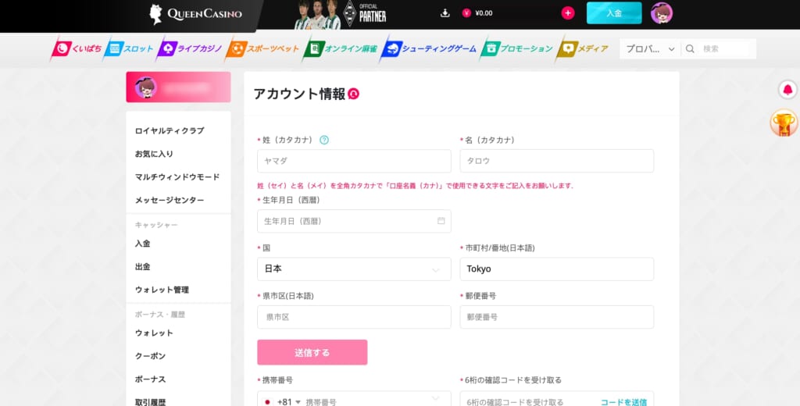Click the 市町村/番地 field containing Tokyo
800x406 pixels.
[x=556, y=269]
